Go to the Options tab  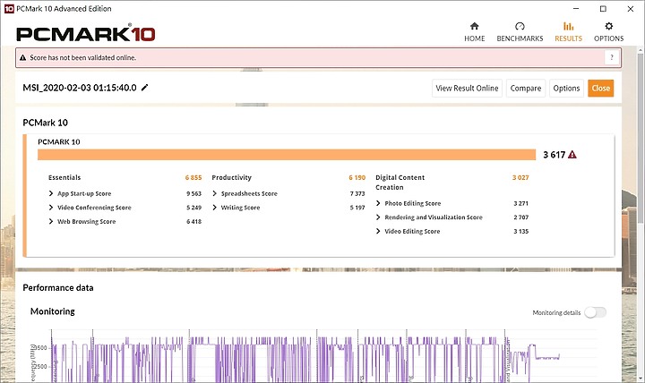pyautogui.click(x=608, y=32)
